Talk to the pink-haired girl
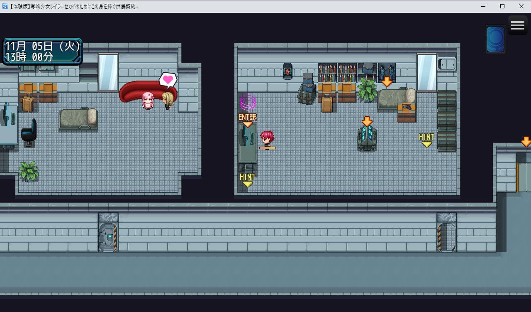The width and height of the screenshot is (531, 312). [x=148, y=101]
